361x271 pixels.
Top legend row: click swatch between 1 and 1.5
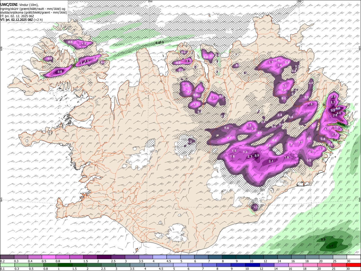[x=76, y=257]
